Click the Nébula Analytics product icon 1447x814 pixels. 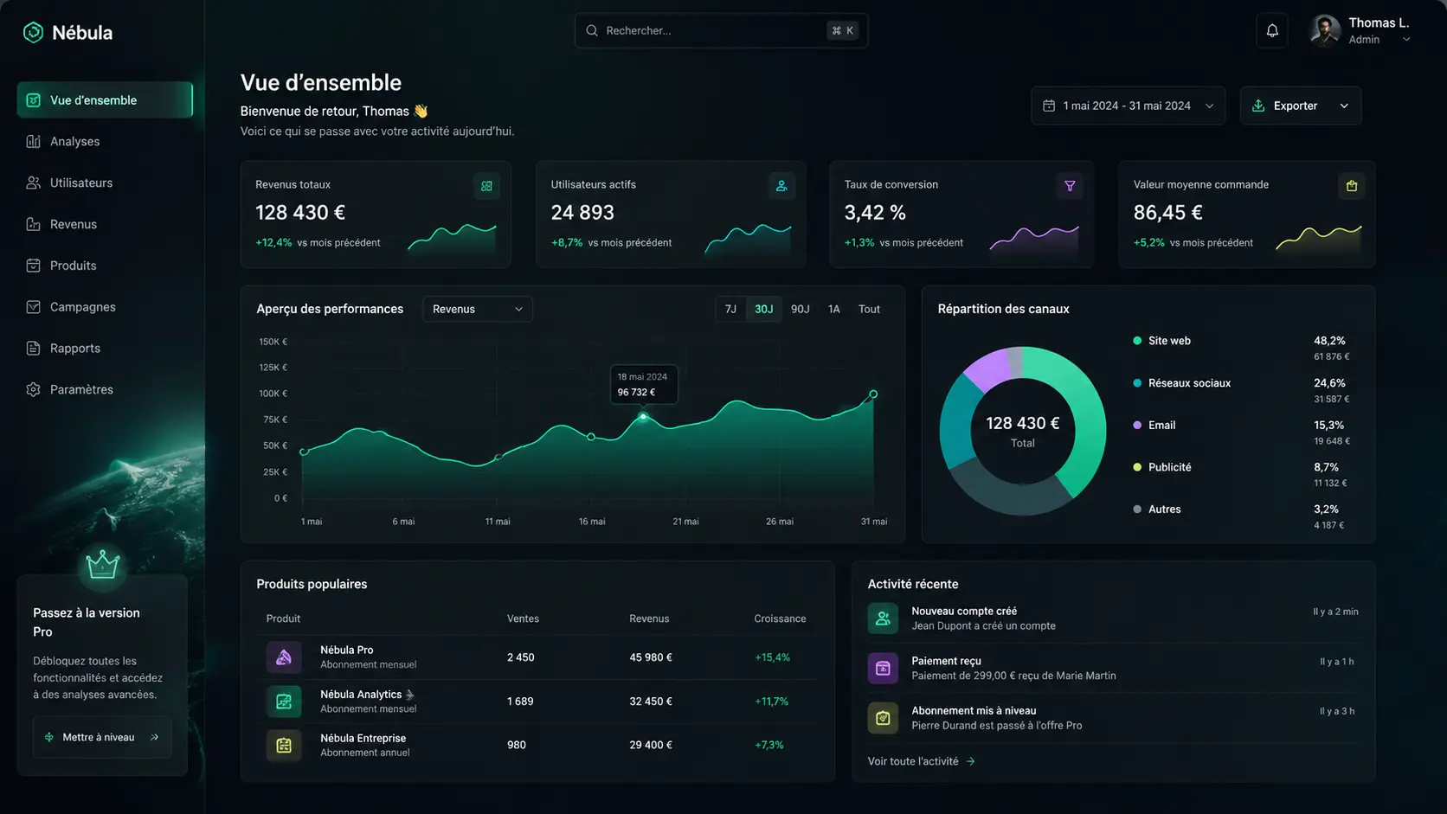(x=284, y=702)
